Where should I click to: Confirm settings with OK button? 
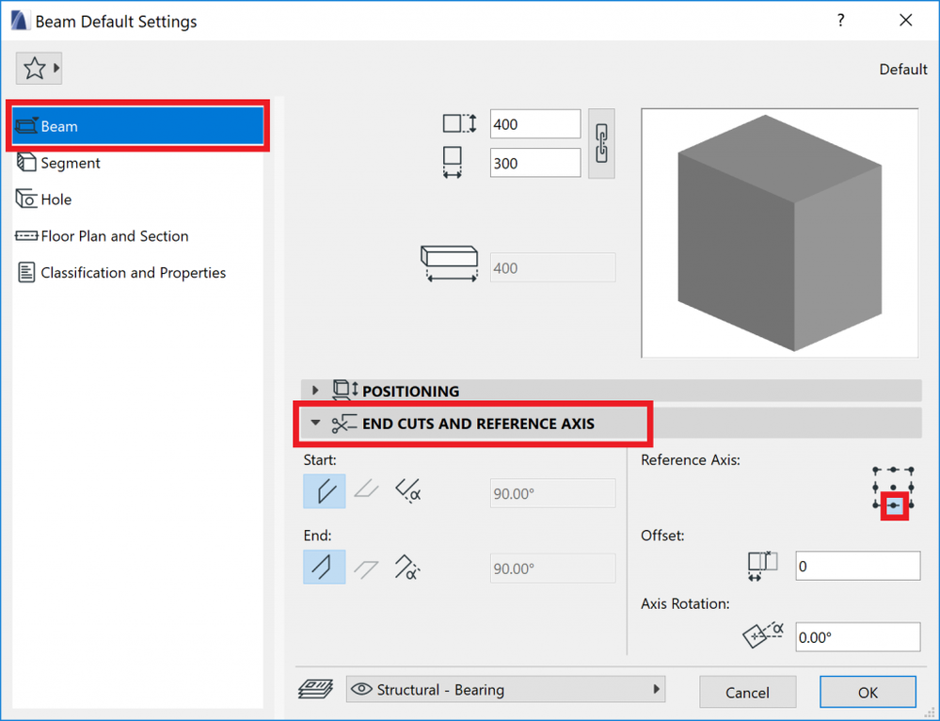868,692
